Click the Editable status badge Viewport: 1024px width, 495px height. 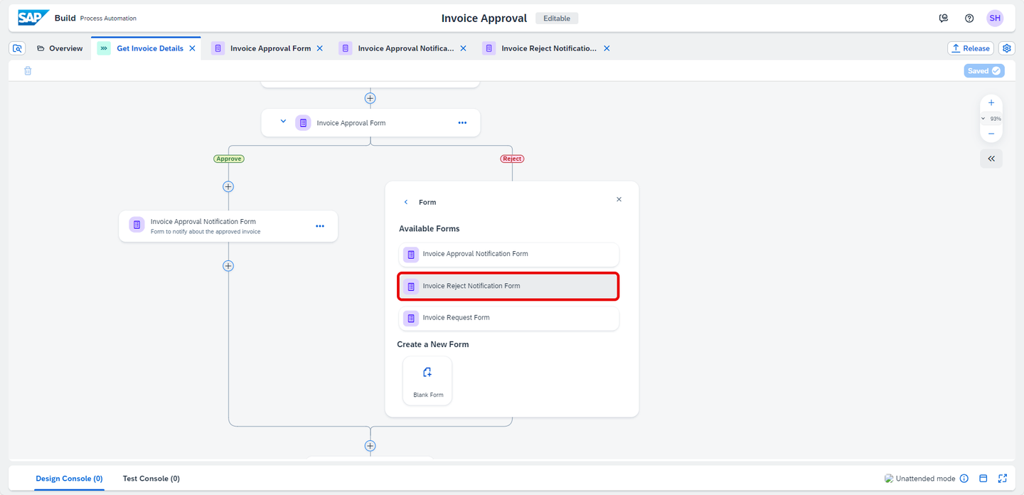coord(557,18)
